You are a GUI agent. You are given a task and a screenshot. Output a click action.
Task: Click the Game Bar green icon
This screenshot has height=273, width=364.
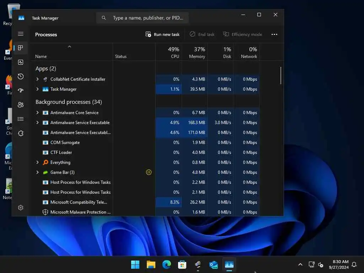coord(45,172)
